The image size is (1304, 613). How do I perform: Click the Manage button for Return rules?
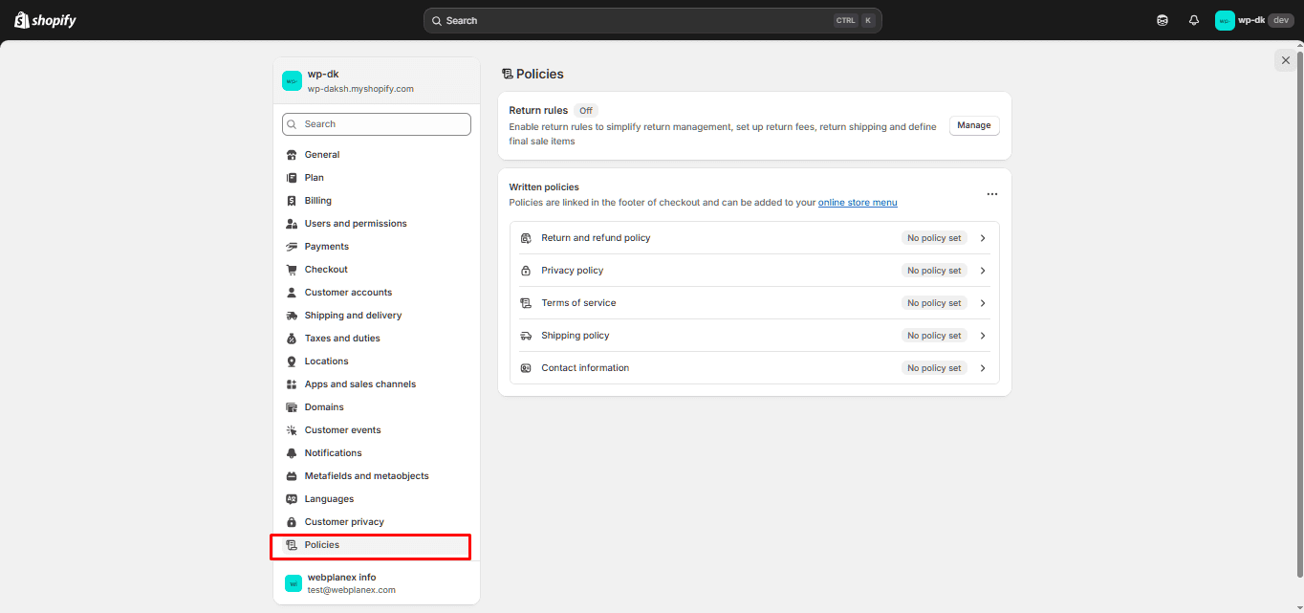(x=974, y=125)
